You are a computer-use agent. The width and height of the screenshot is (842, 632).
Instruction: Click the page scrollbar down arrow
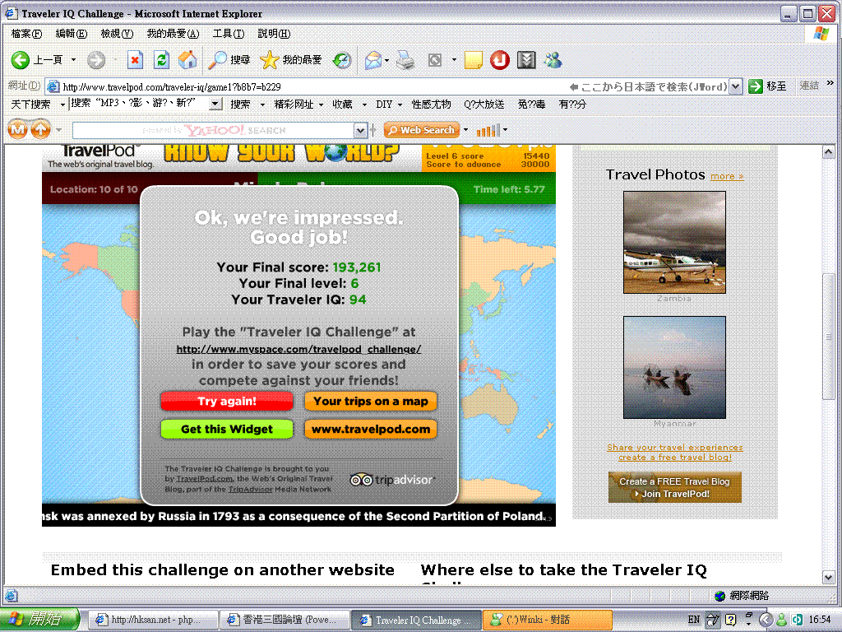(x=828, y=577)
